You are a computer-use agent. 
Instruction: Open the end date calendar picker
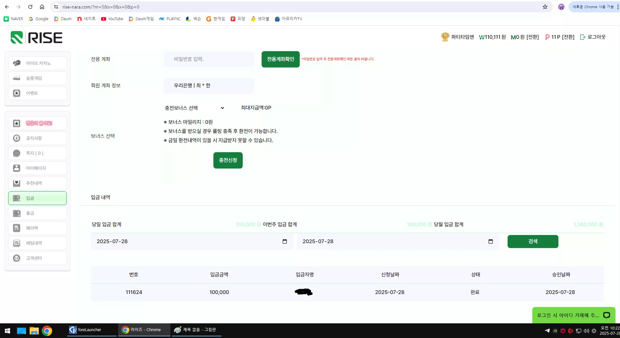(x=491, y=242)
